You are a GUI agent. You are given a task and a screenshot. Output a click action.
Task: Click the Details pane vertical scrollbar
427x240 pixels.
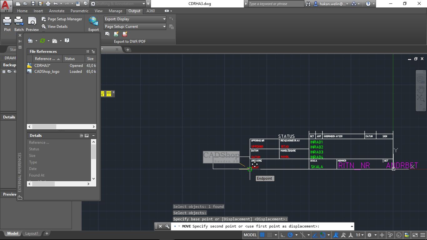click(94, 160)
